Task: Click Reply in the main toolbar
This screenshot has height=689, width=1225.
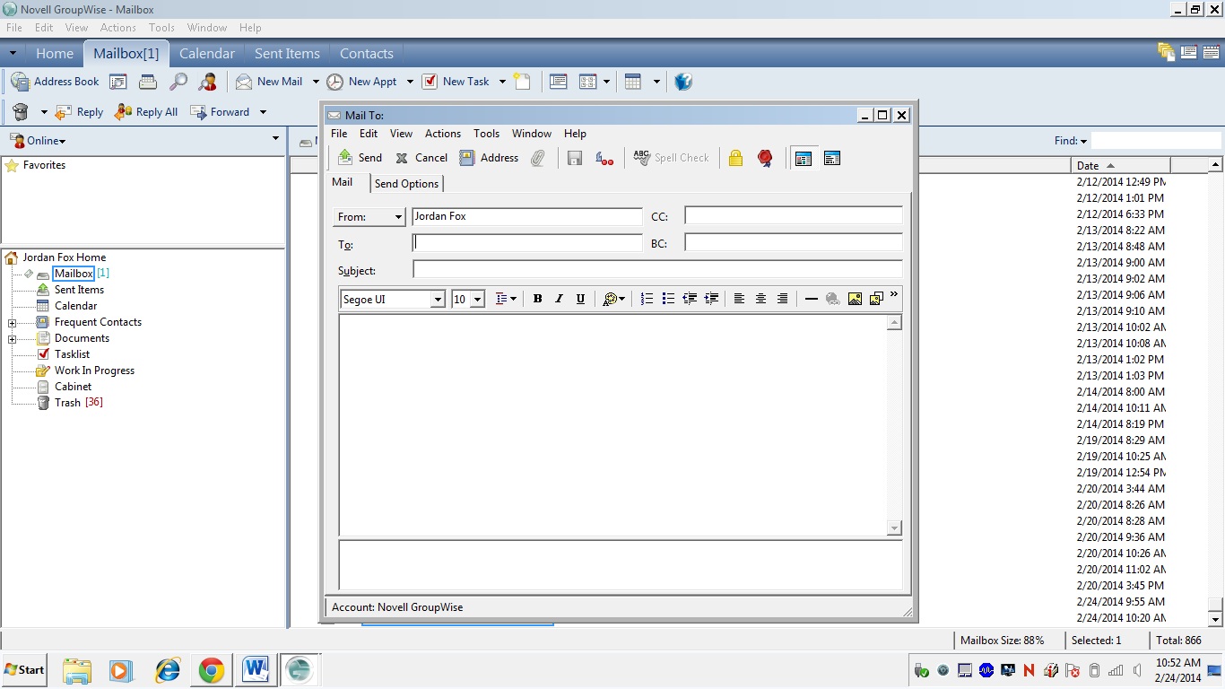Action: [x=79, y=112]
